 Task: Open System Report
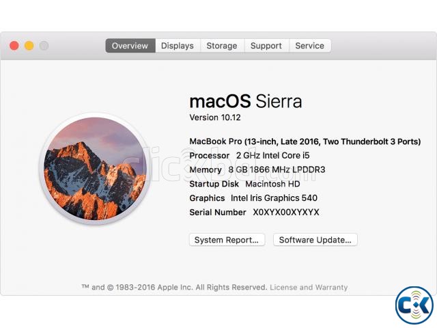[x=227, y=240]
